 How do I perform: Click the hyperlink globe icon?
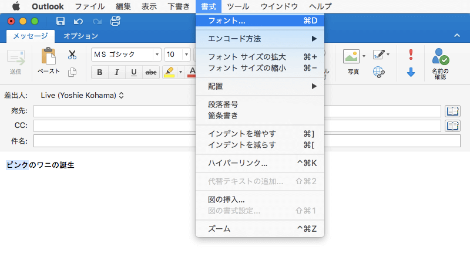(379, 72)
